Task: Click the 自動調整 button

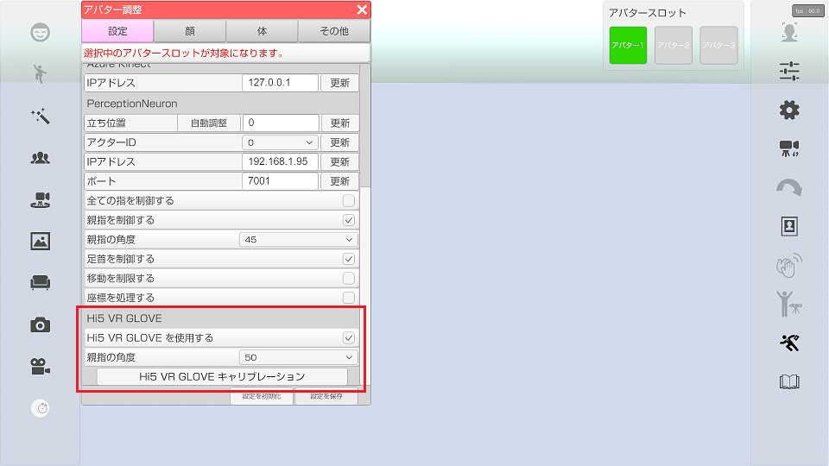Action: click(x=209, y=123)
